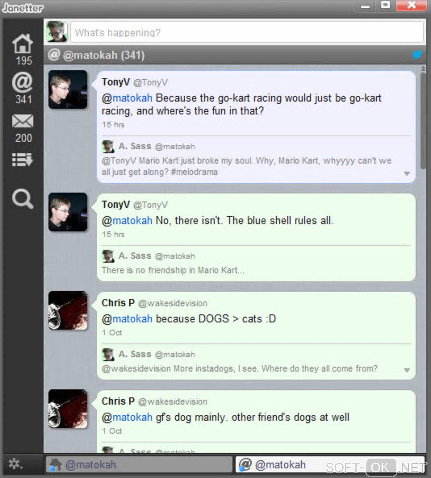Click the 1 Oct timestamp on DOGS > cats tweet
This screenshot has width=431, height=478.
coord(112,333)
